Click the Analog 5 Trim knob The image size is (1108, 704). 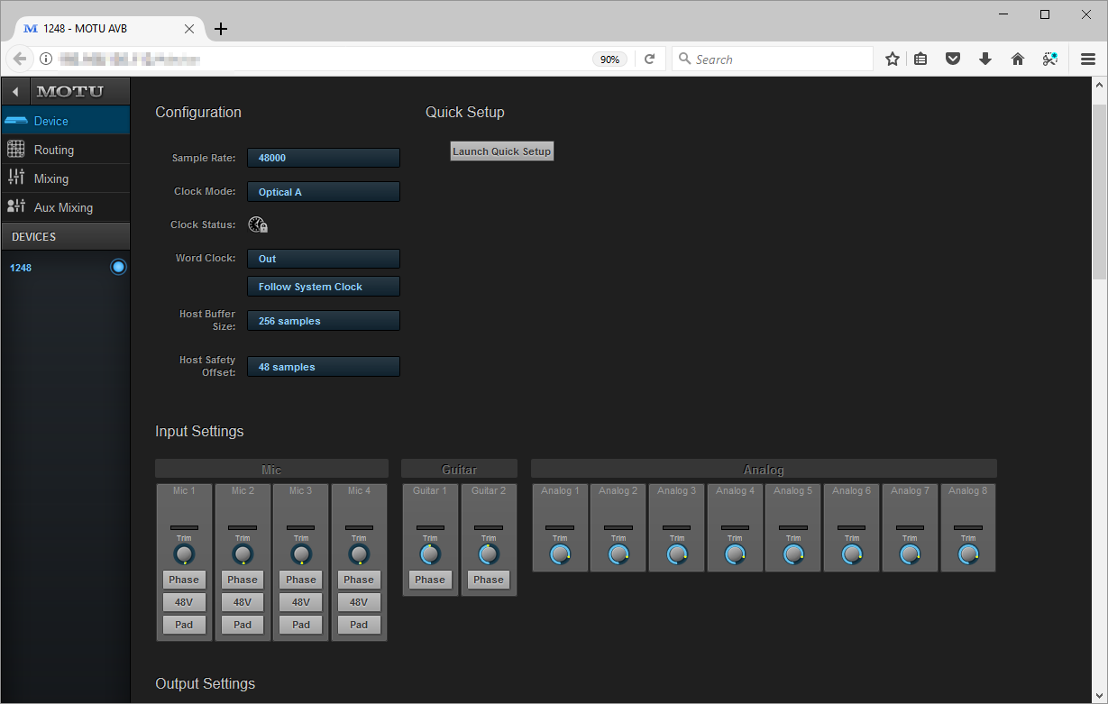click(793, 554)
